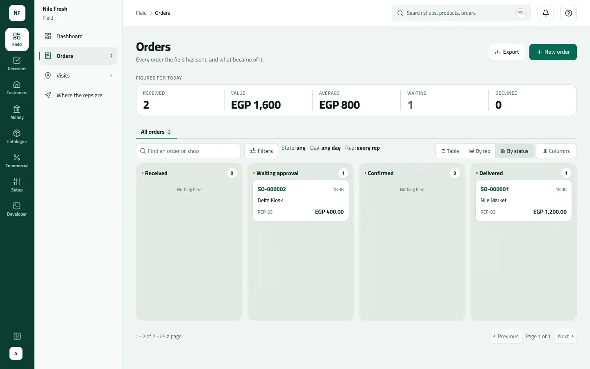Screen dimensions: 590x369
Task: Click the magnifier icon in global search
Action: [400, 13]
